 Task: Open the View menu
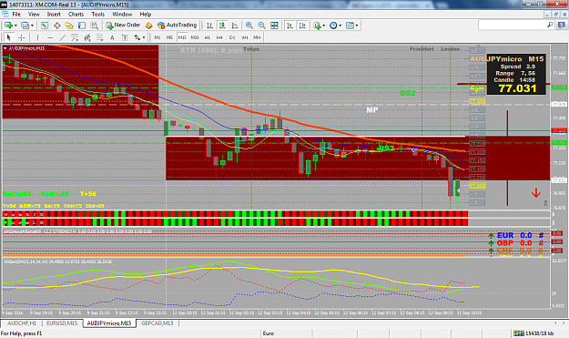tap(34, 15)
